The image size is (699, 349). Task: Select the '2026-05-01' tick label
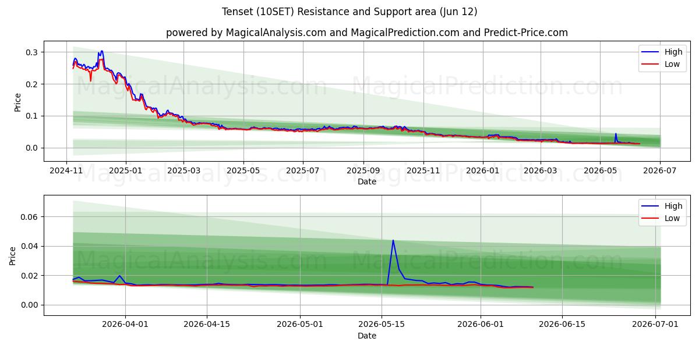[301, 325]
